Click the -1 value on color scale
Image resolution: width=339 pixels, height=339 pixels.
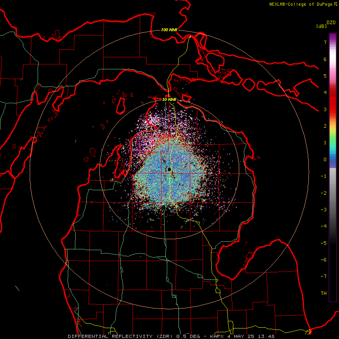click(x=324, y=176)
